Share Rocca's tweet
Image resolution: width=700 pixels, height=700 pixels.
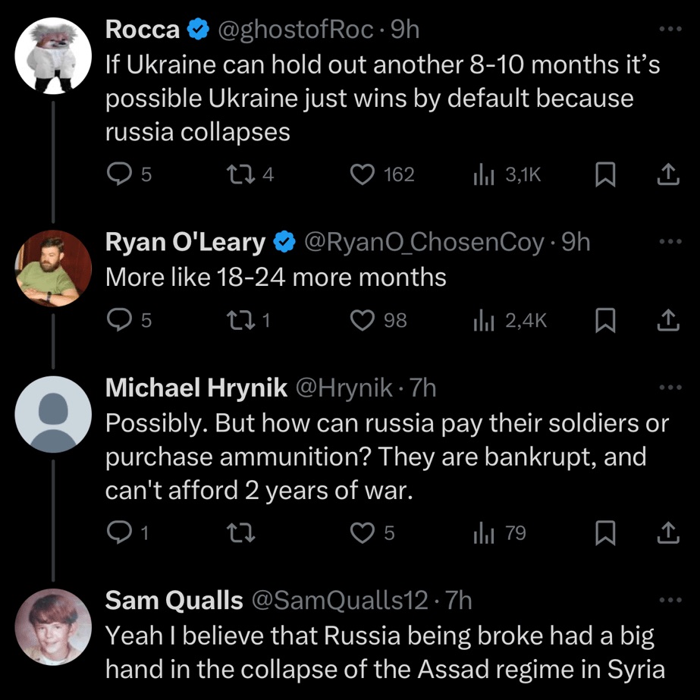coord(667,175)
